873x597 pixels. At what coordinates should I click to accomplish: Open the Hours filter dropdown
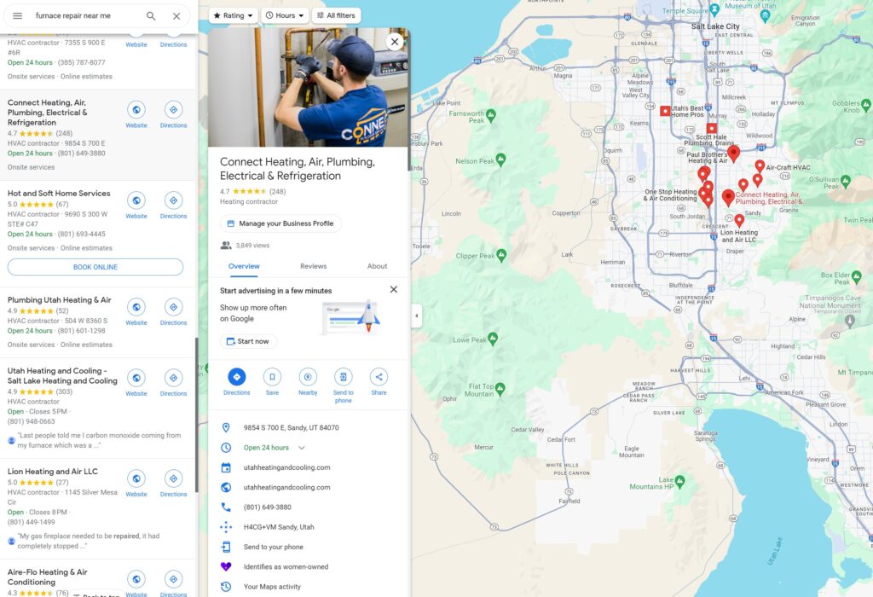click(285, 15)
